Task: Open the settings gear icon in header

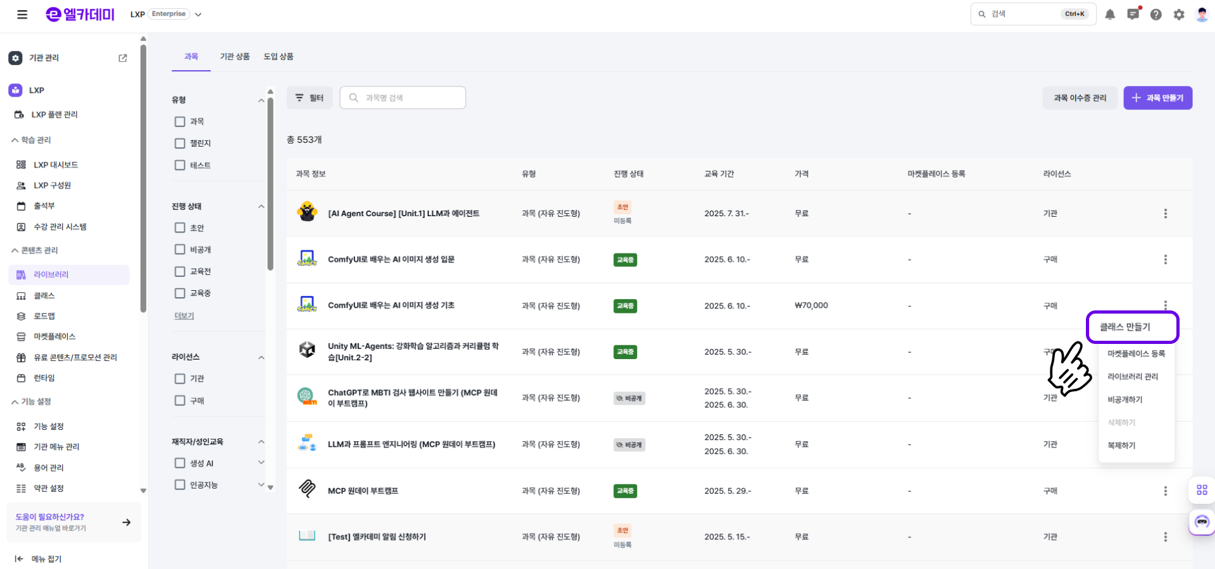Action: [x=1179, y=15]
